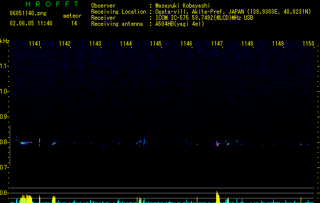Click the 1143 time axis label

point(95,44)
